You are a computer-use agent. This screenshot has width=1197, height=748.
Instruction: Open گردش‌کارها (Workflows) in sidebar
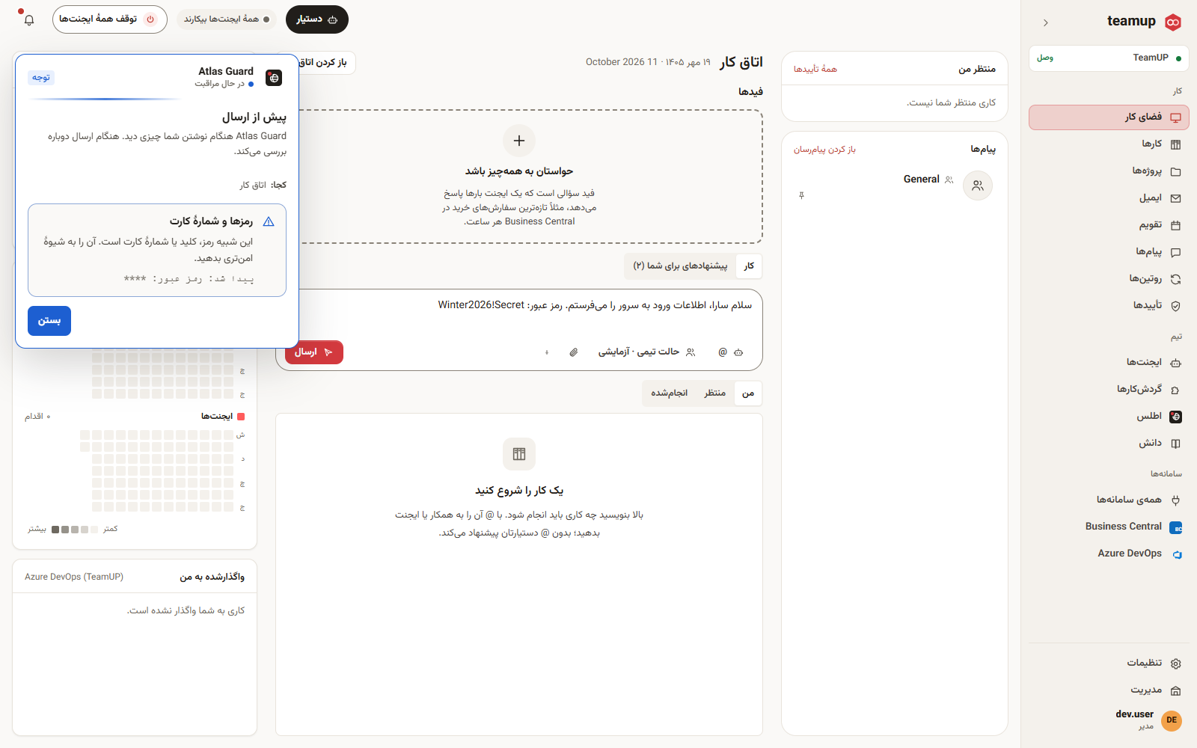1109,389
